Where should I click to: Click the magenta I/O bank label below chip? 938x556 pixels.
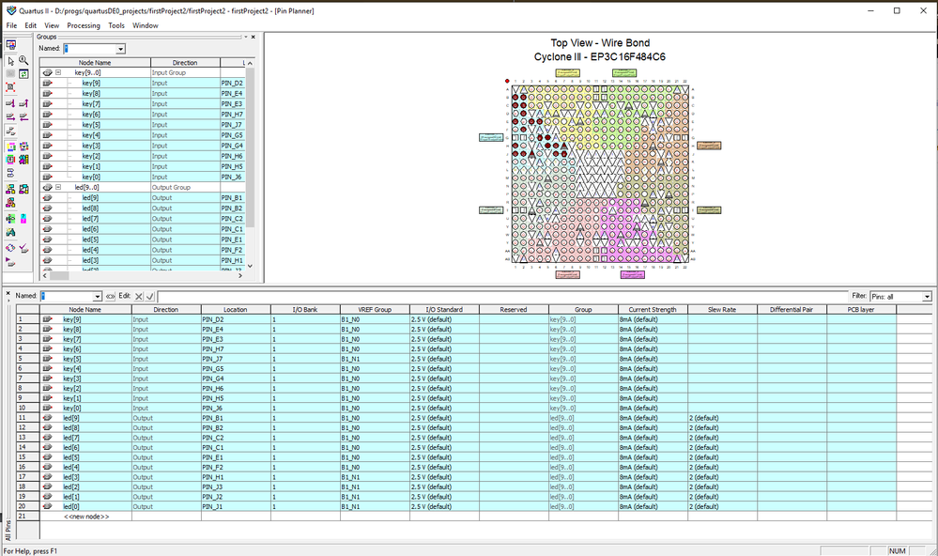pos(632,274)
